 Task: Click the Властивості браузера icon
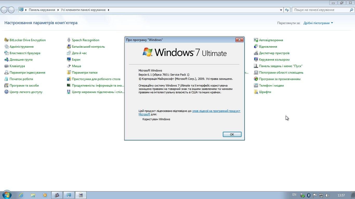click(x=6, y=53)
